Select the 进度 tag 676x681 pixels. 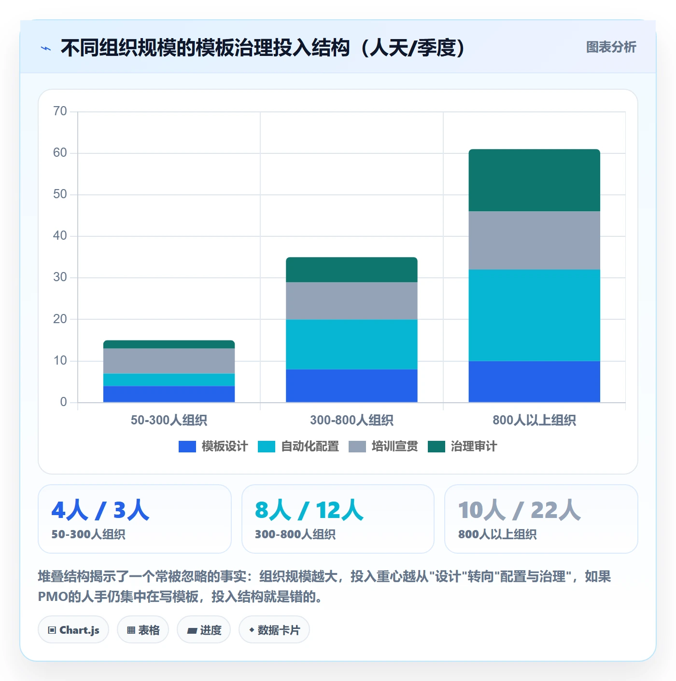coord(204,630)
